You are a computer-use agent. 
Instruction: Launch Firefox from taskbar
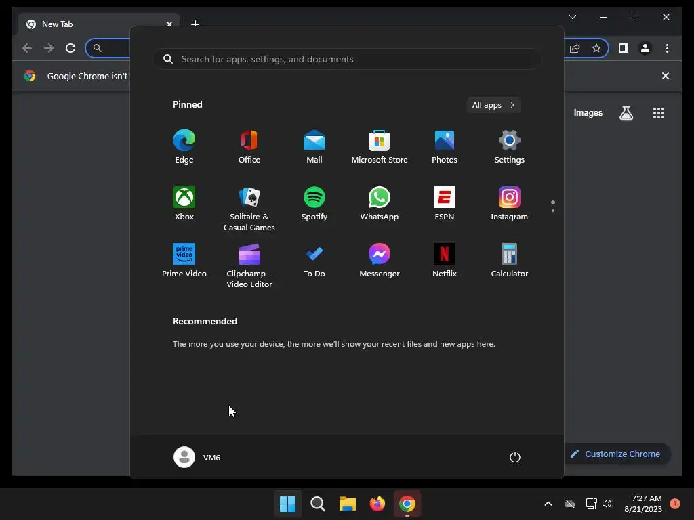[x=377, y=504]
